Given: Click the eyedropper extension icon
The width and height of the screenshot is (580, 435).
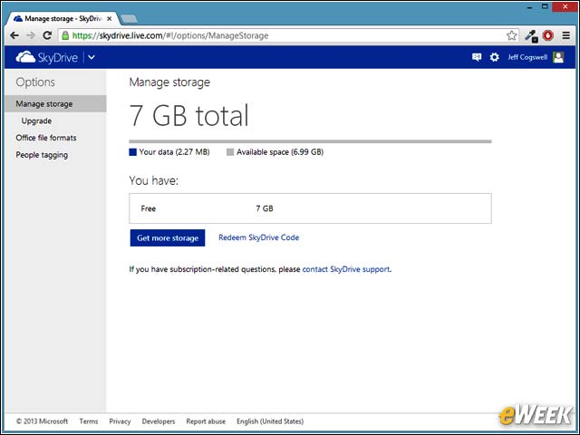Looking at the screenshot, I should tap(532, 36).
